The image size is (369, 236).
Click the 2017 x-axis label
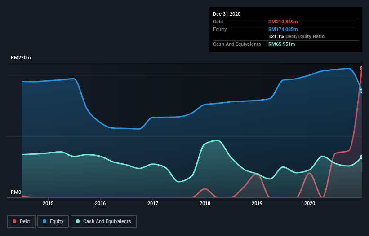tap(153, 203)
